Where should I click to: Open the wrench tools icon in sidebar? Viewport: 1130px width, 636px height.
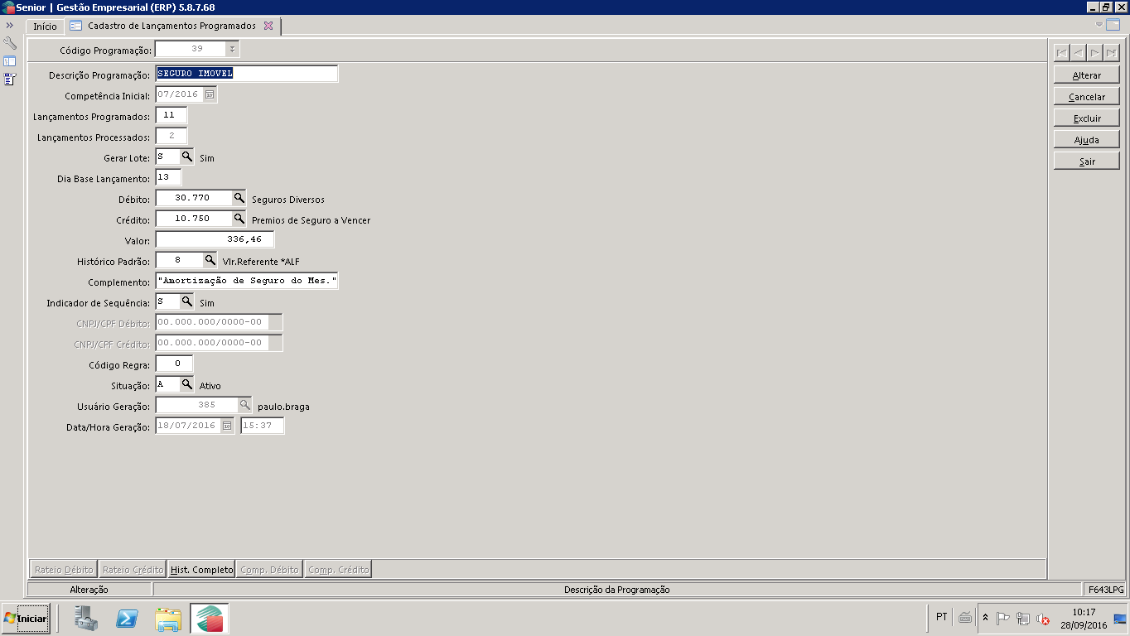pos(10,43)
